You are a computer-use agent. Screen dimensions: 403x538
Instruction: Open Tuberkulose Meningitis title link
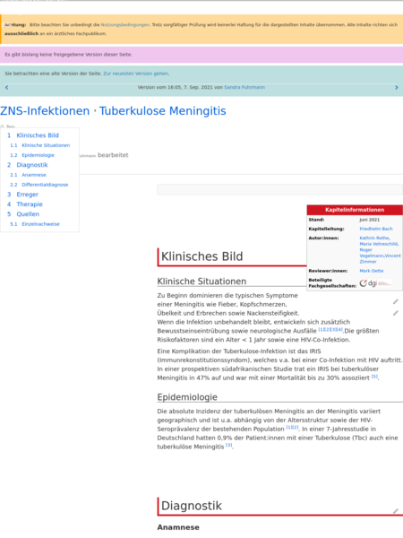(x=162, y=111)
